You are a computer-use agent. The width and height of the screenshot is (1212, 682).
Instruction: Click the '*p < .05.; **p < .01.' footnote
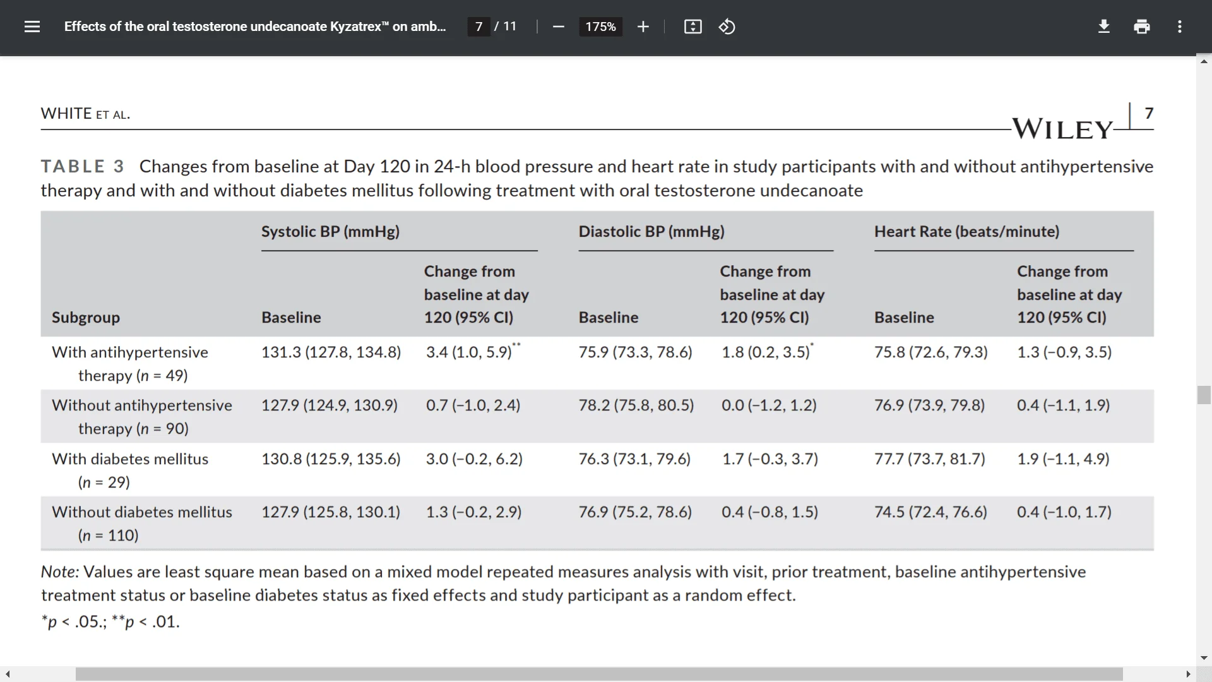coord(110,621)
